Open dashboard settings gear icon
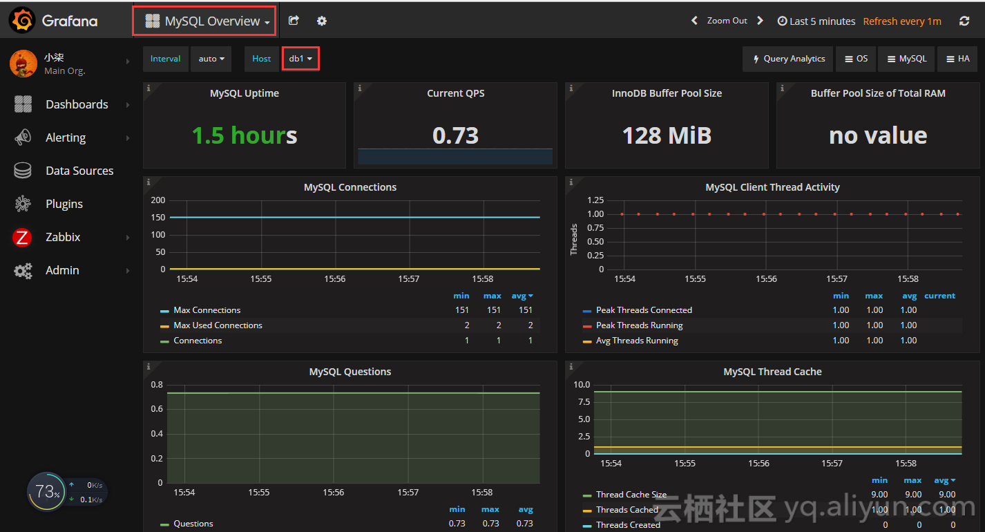 322,21
